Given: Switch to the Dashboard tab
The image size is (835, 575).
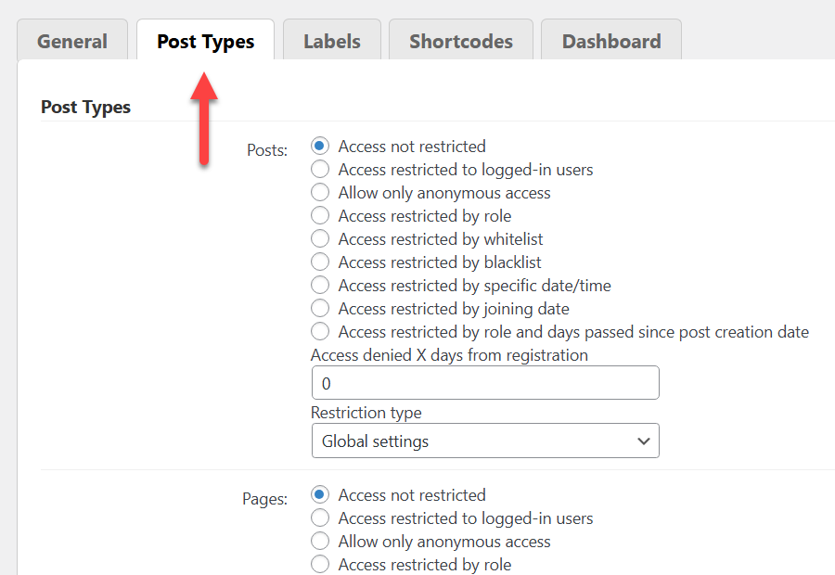Looking at the screenshot, I should click(611, 41).
